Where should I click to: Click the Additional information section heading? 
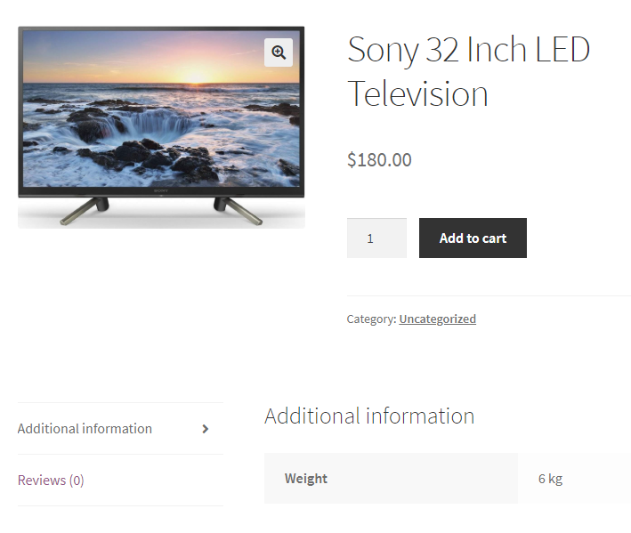[369, 416]
